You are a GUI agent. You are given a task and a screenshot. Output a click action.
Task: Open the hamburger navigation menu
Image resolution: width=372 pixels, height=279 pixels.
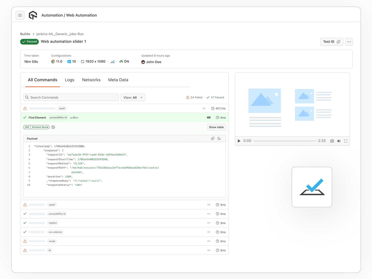[x=20, y=15]
